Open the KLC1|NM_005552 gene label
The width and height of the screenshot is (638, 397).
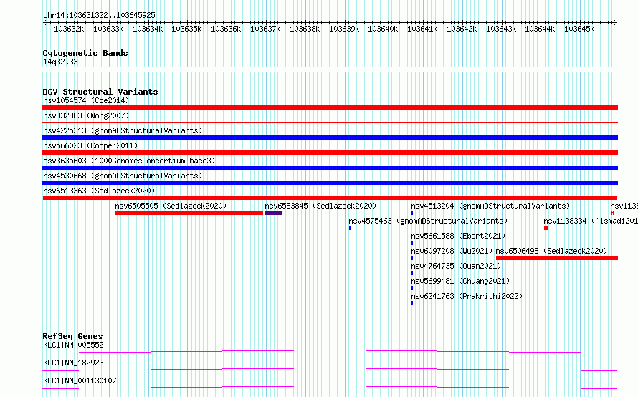click(73, 345)
